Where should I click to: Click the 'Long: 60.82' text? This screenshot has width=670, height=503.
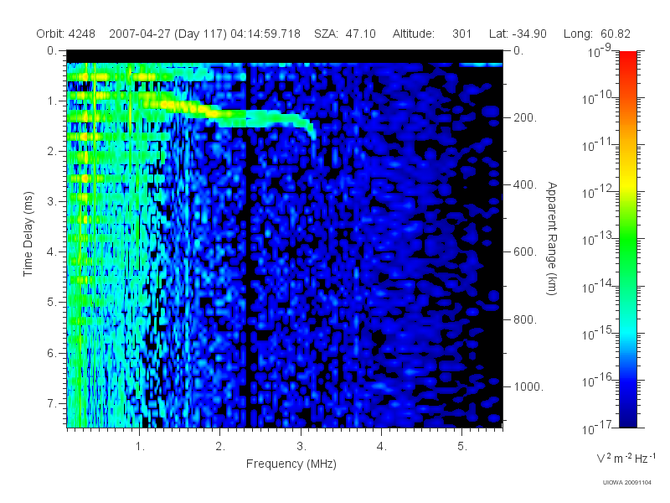(597, 34)
